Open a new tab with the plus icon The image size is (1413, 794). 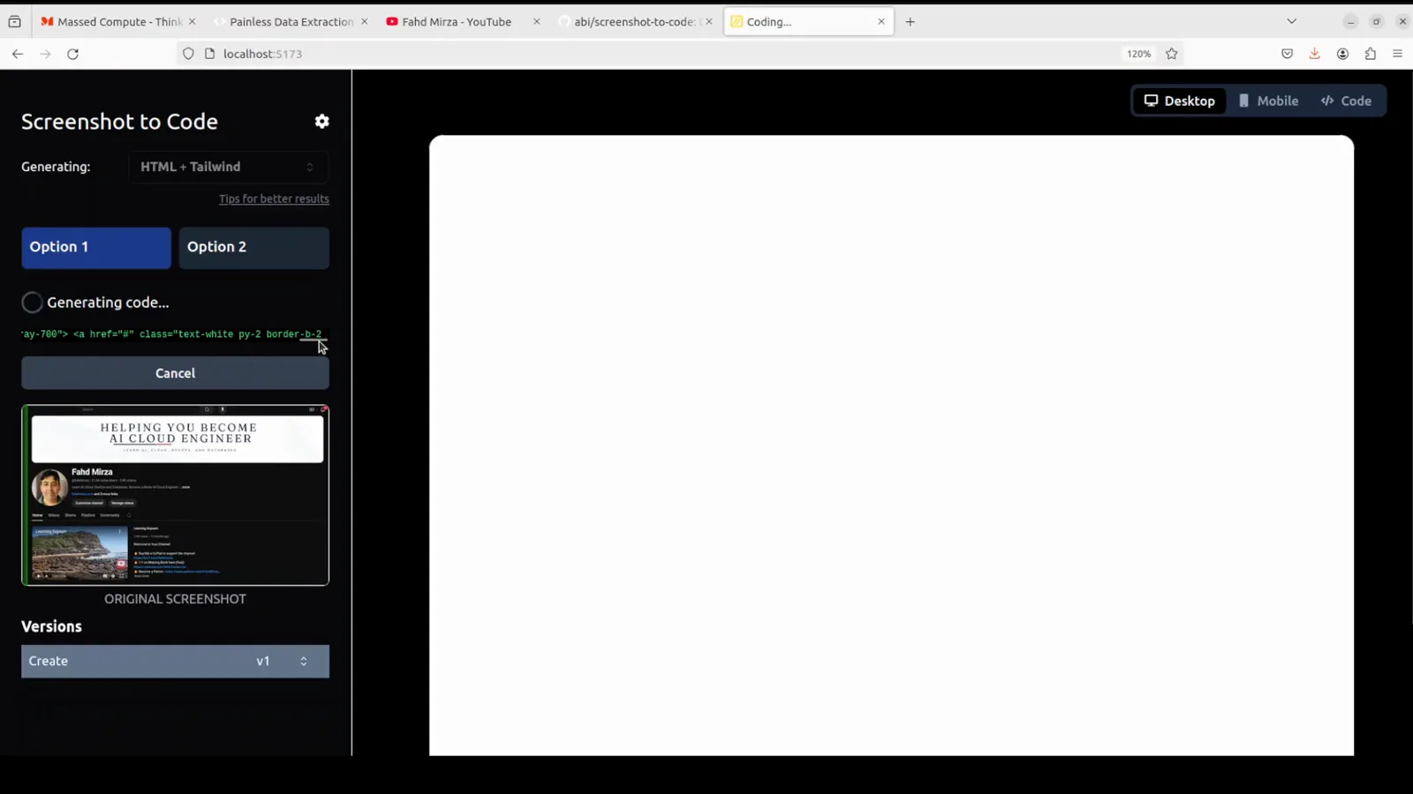(x=911, y=22)
